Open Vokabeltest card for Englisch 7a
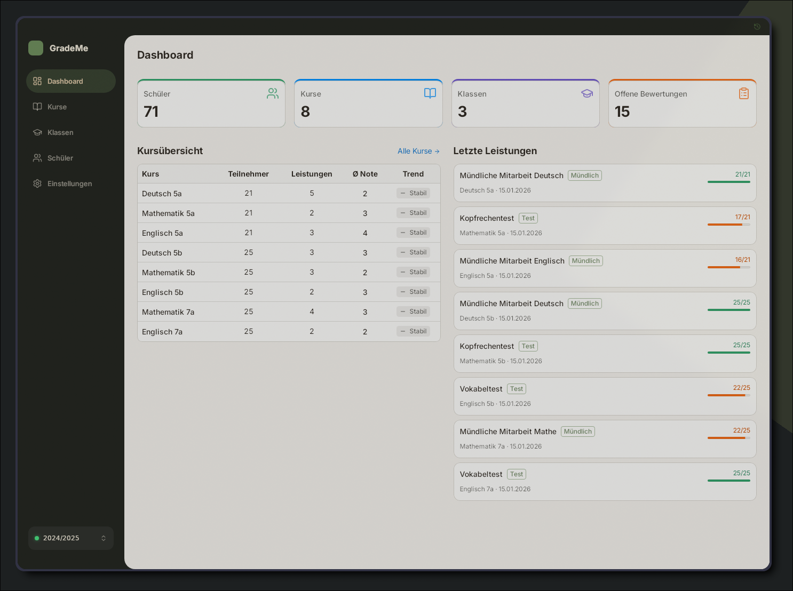 tap(605, 482)
